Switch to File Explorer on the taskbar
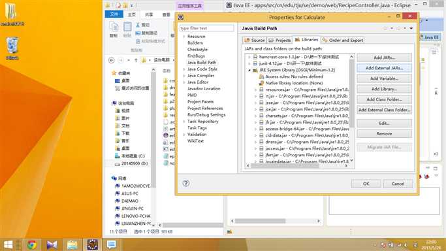 72,244
